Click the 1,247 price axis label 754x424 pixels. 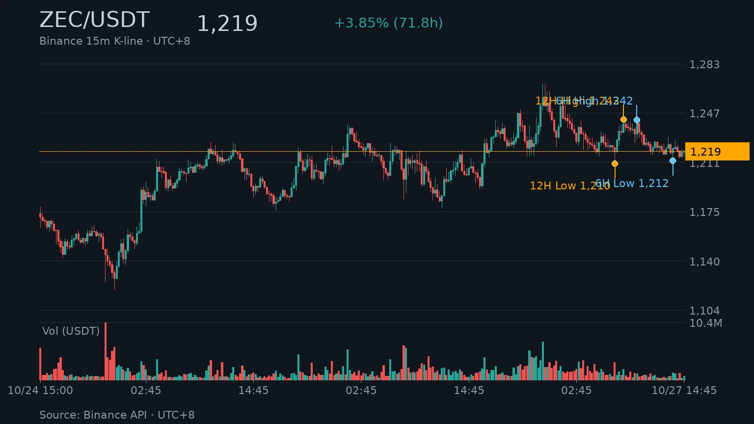[704, 113]
